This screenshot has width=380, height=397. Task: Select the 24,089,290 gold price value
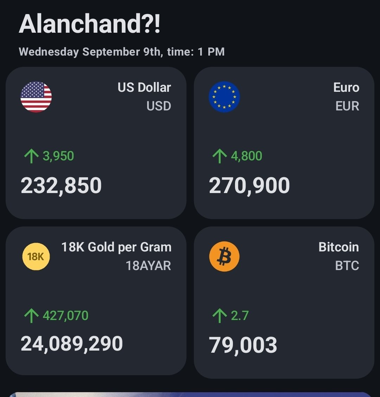pyautogui.click(x=72, y=344)
